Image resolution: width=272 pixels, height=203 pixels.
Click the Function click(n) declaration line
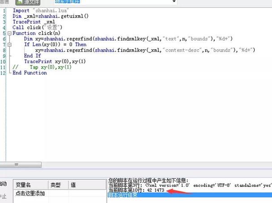click(x=36, y=33)
